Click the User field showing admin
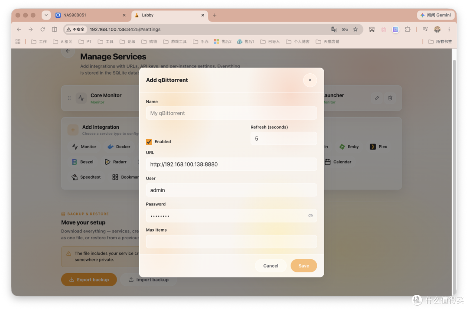The image size is (468, 310). click(231, 190)
